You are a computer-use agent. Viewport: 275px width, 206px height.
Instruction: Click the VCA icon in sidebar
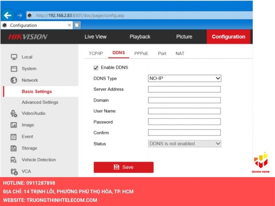(14, 171)
